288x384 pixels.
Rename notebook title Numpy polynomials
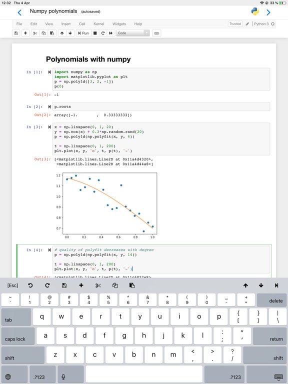coord(53,11)
